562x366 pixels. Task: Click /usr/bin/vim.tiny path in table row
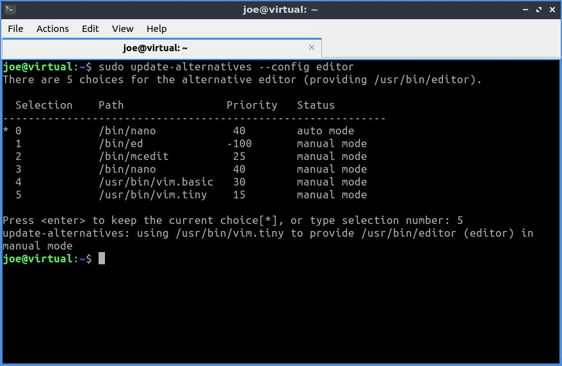coord(153,195)
